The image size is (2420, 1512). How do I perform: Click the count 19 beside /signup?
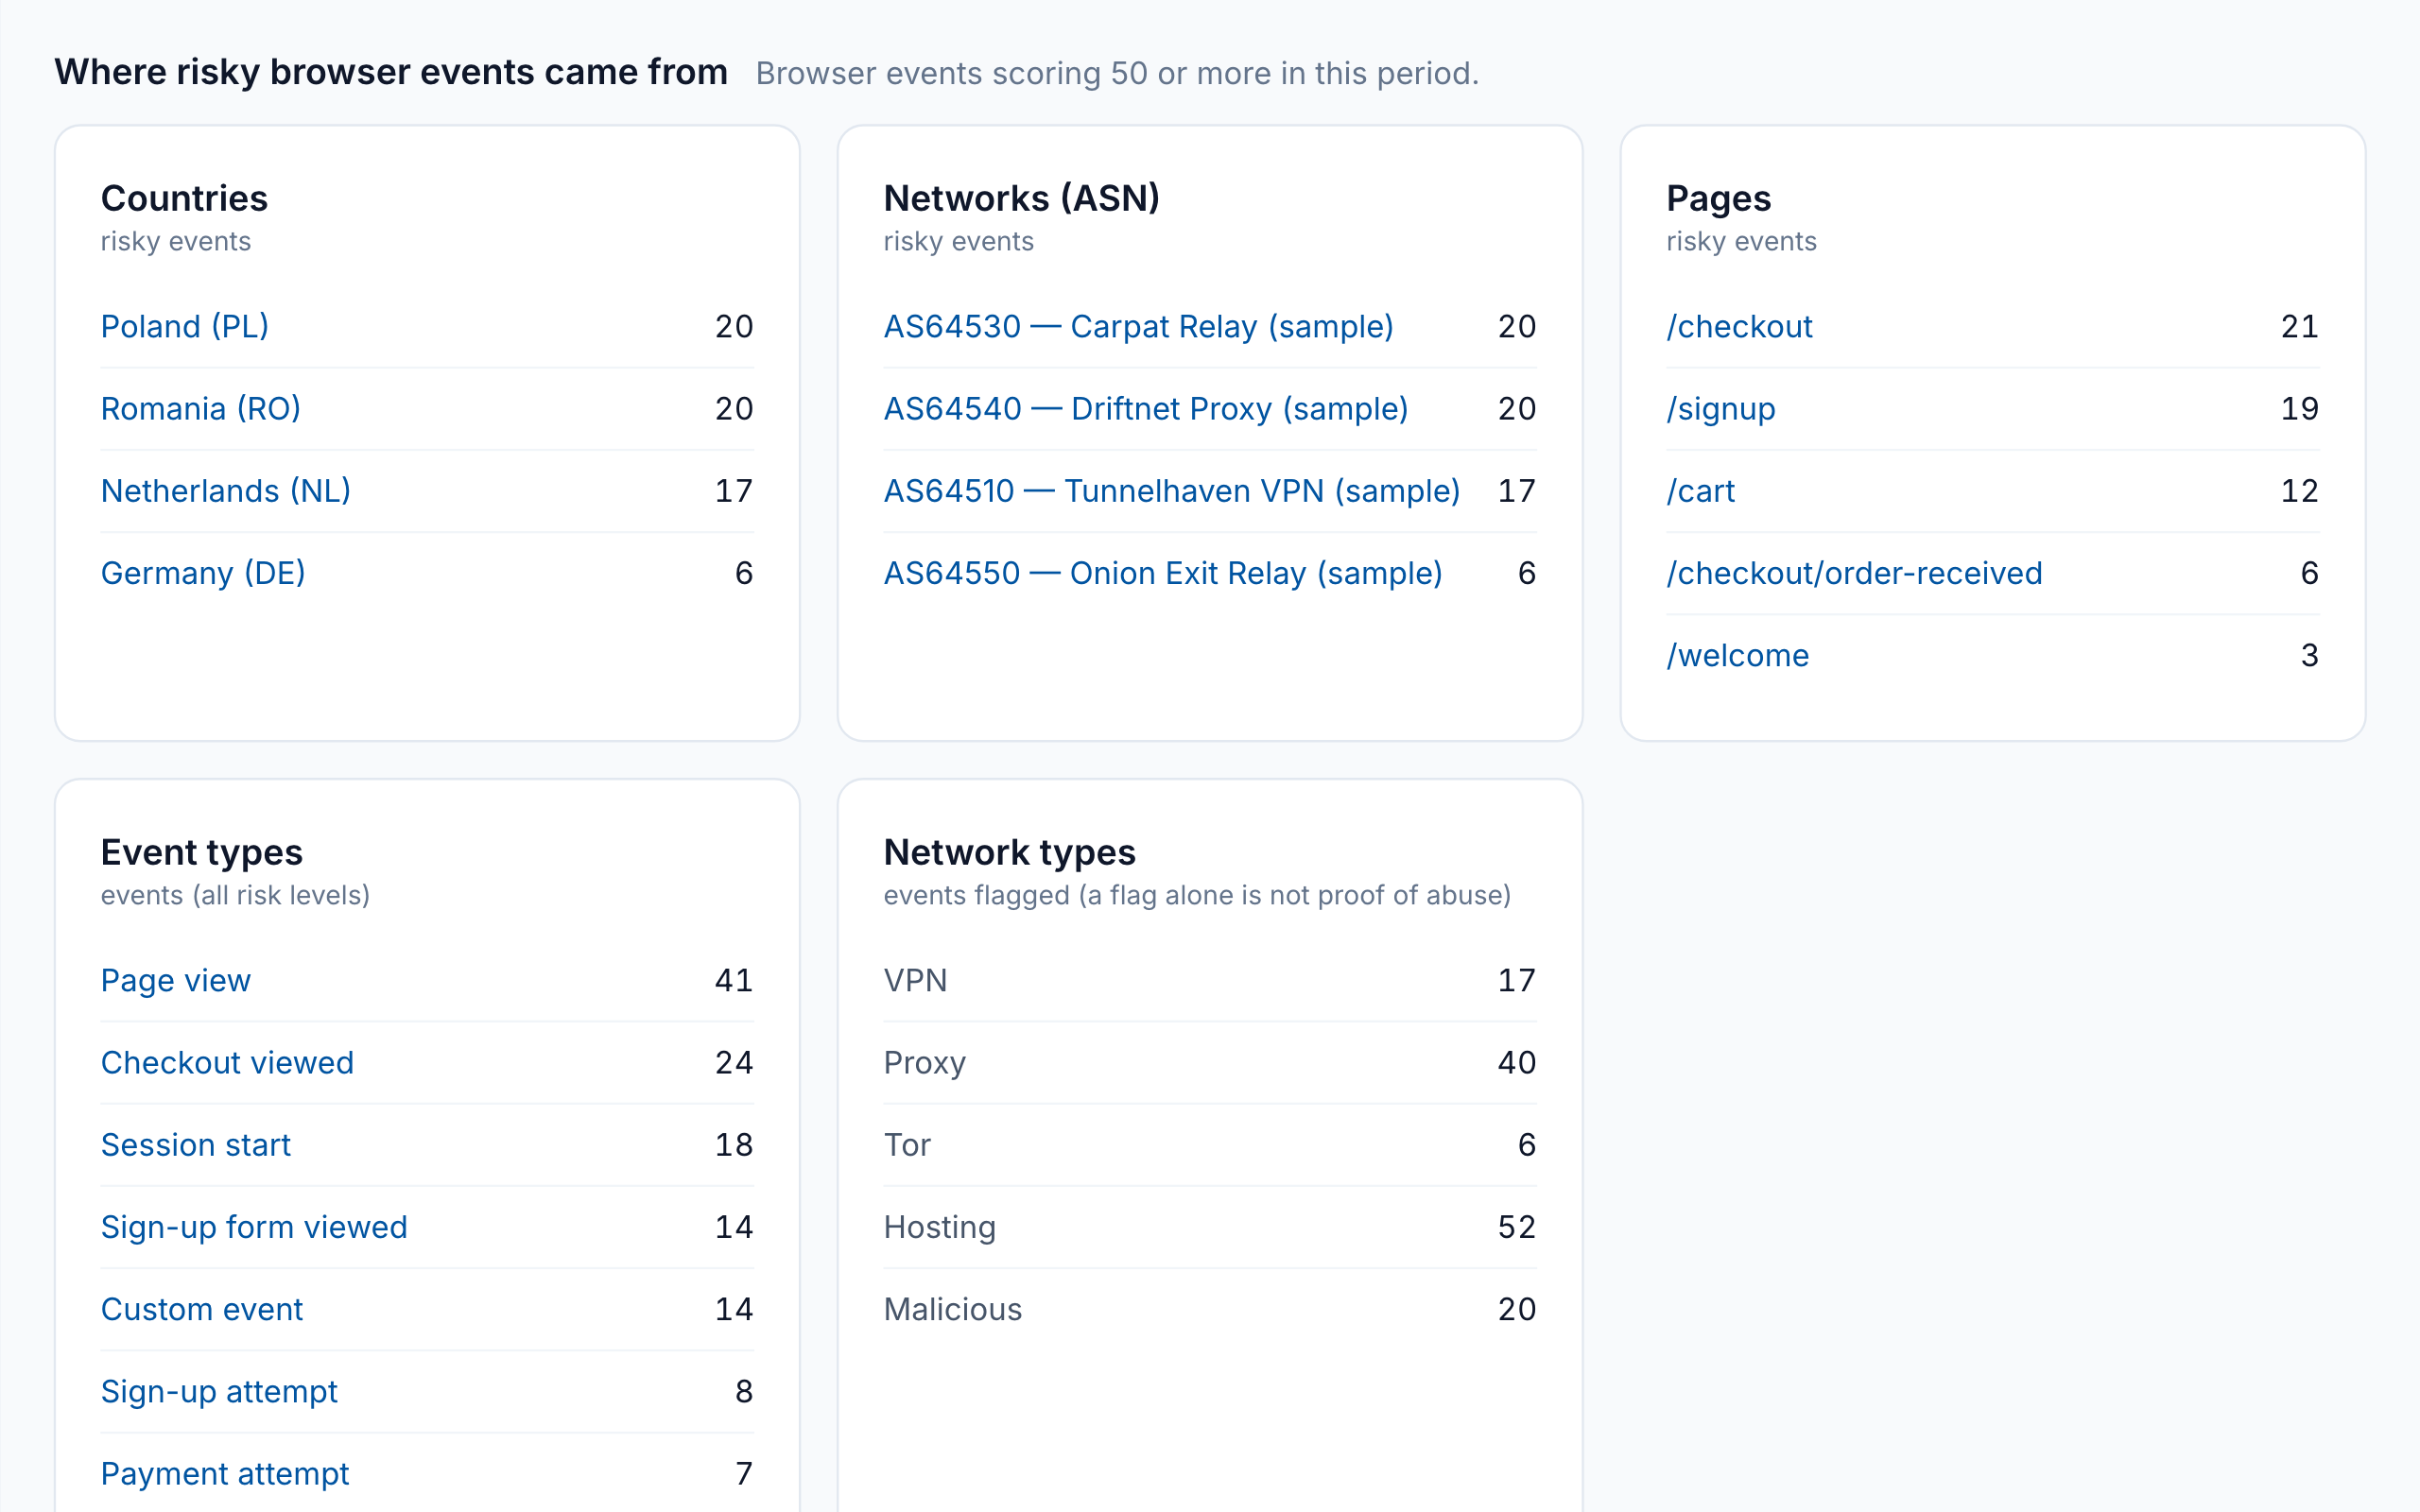coord(2299,408)
